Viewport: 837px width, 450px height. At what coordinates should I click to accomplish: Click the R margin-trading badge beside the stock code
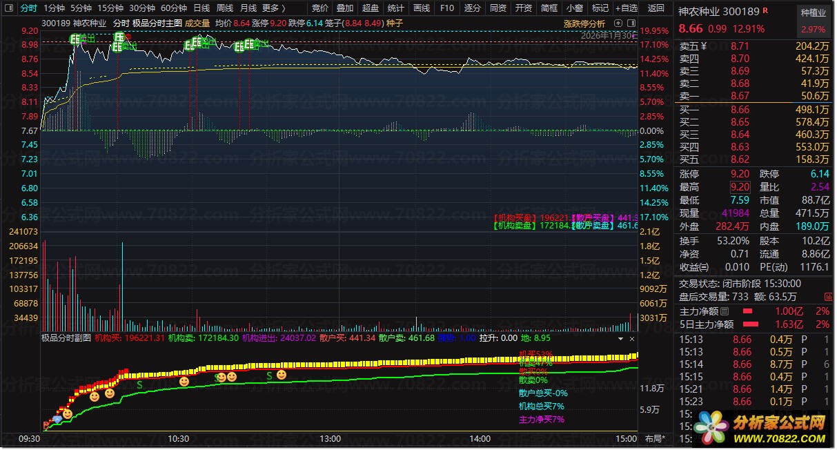tap(765, 10)
